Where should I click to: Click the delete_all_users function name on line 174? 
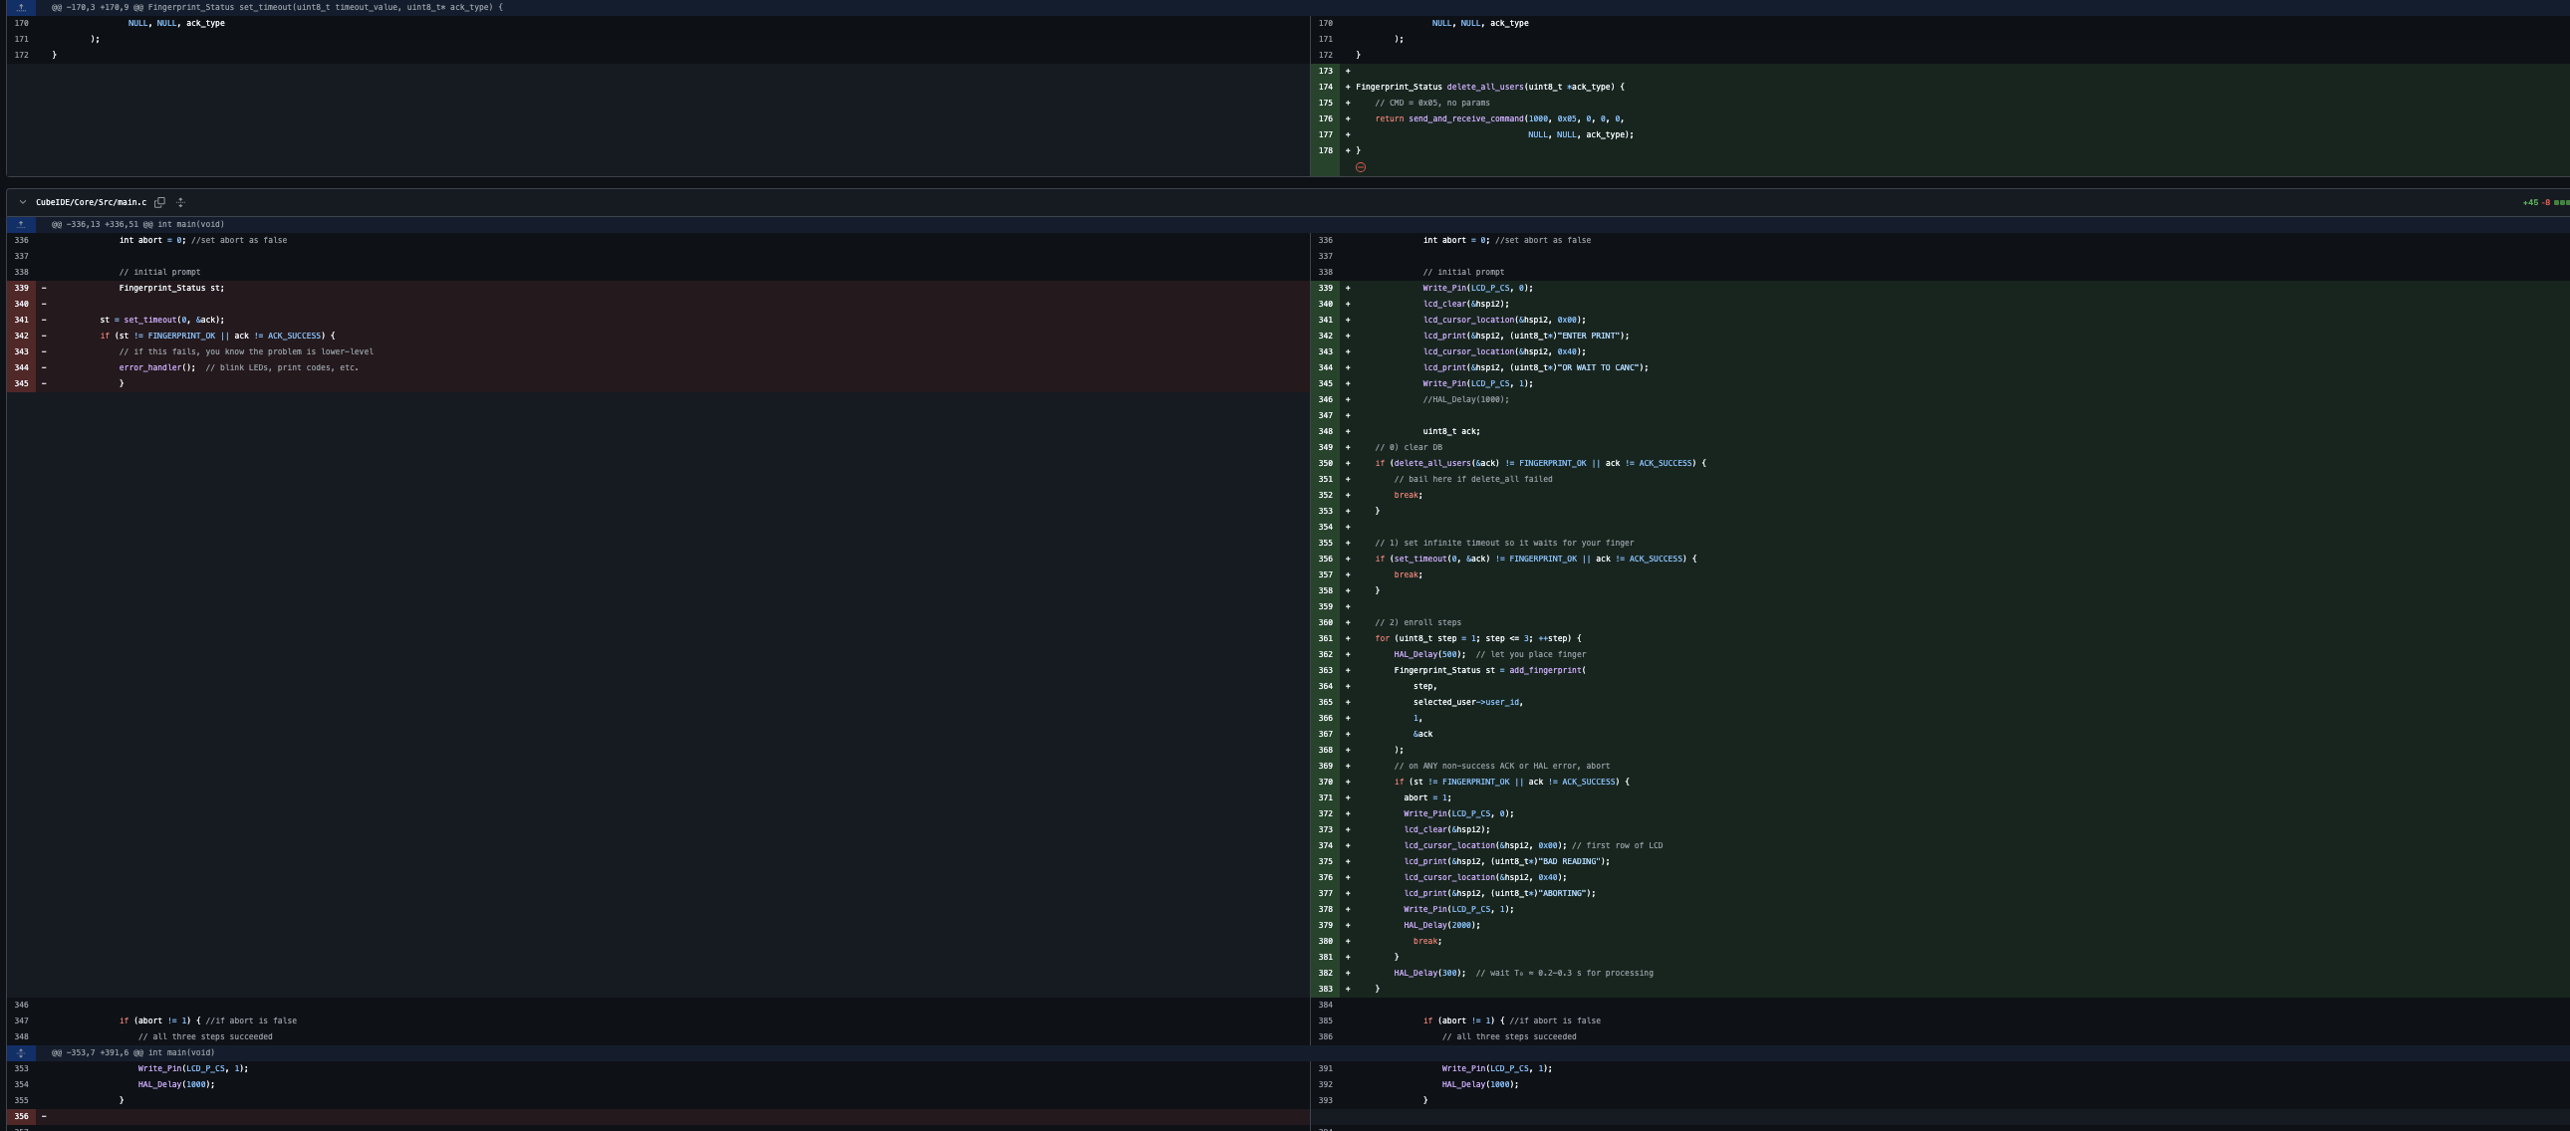(x=1484, y=87)
